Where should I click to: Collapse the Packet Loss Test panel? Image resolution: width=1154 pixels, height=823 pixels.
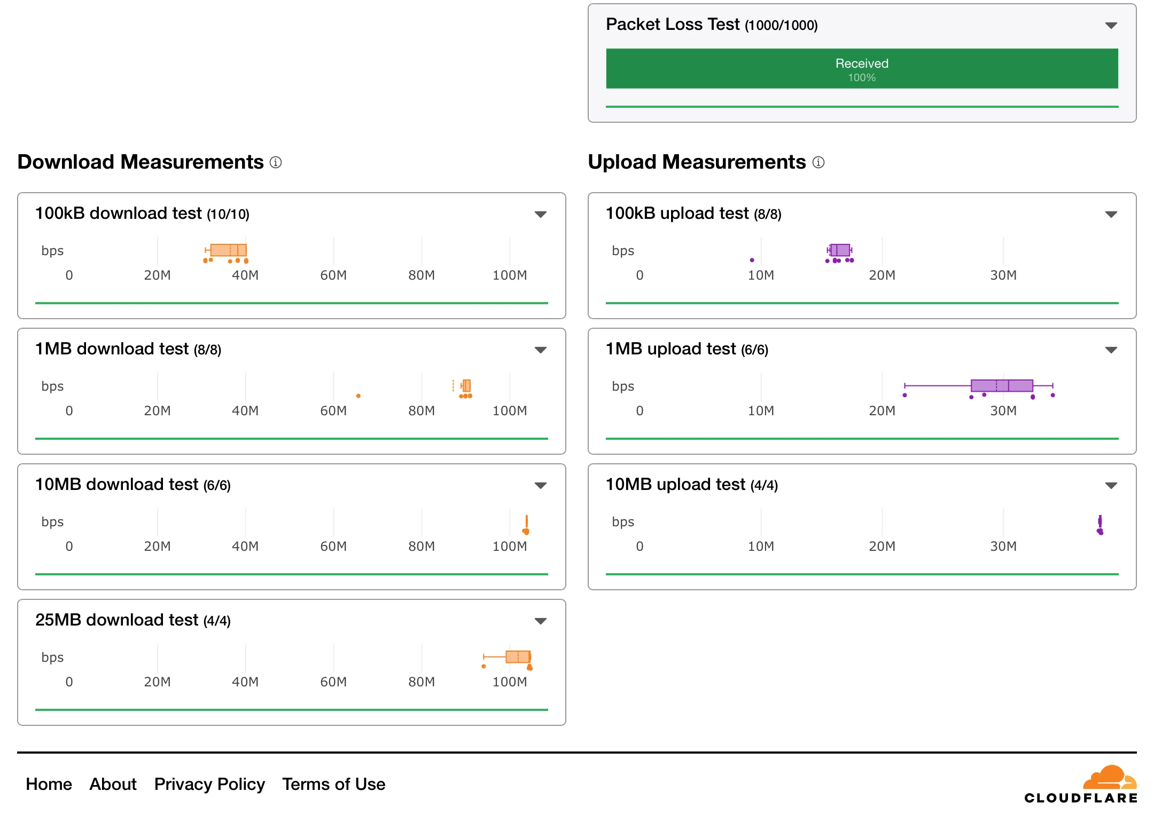click(1111, 26)
